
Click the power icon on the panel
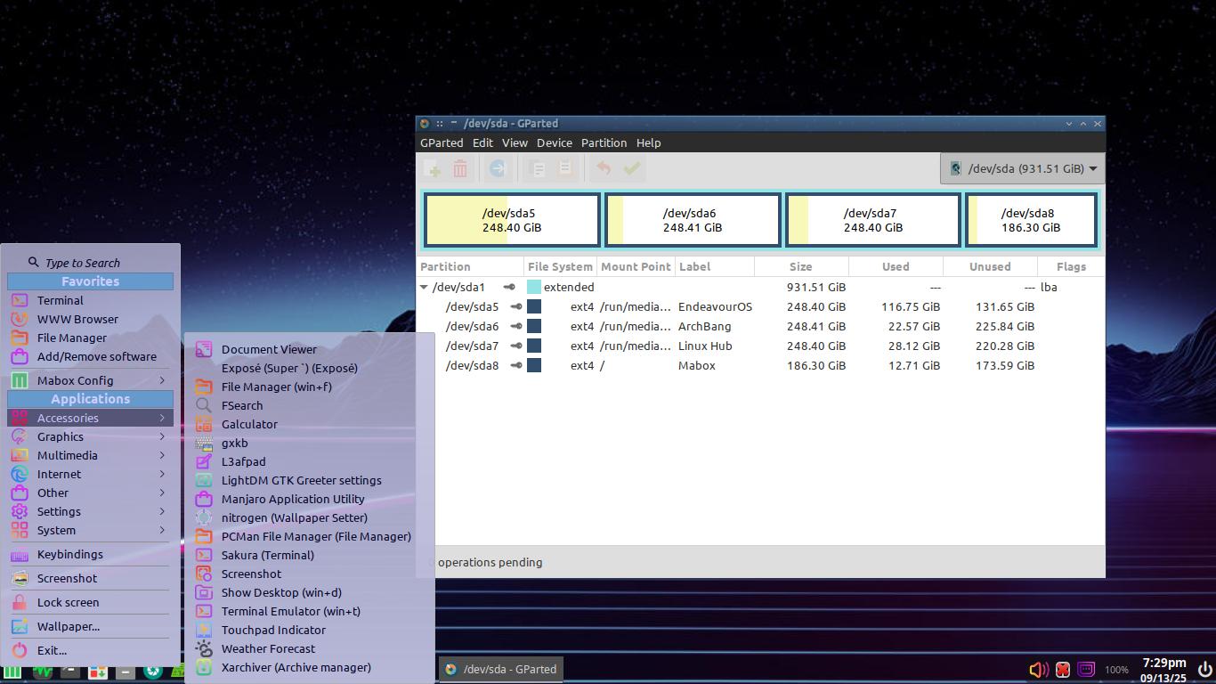[1205, 669]
